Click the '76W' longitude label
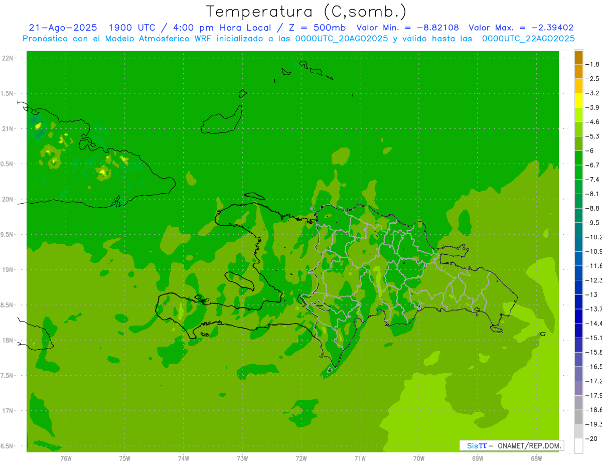 pos(66,458)
